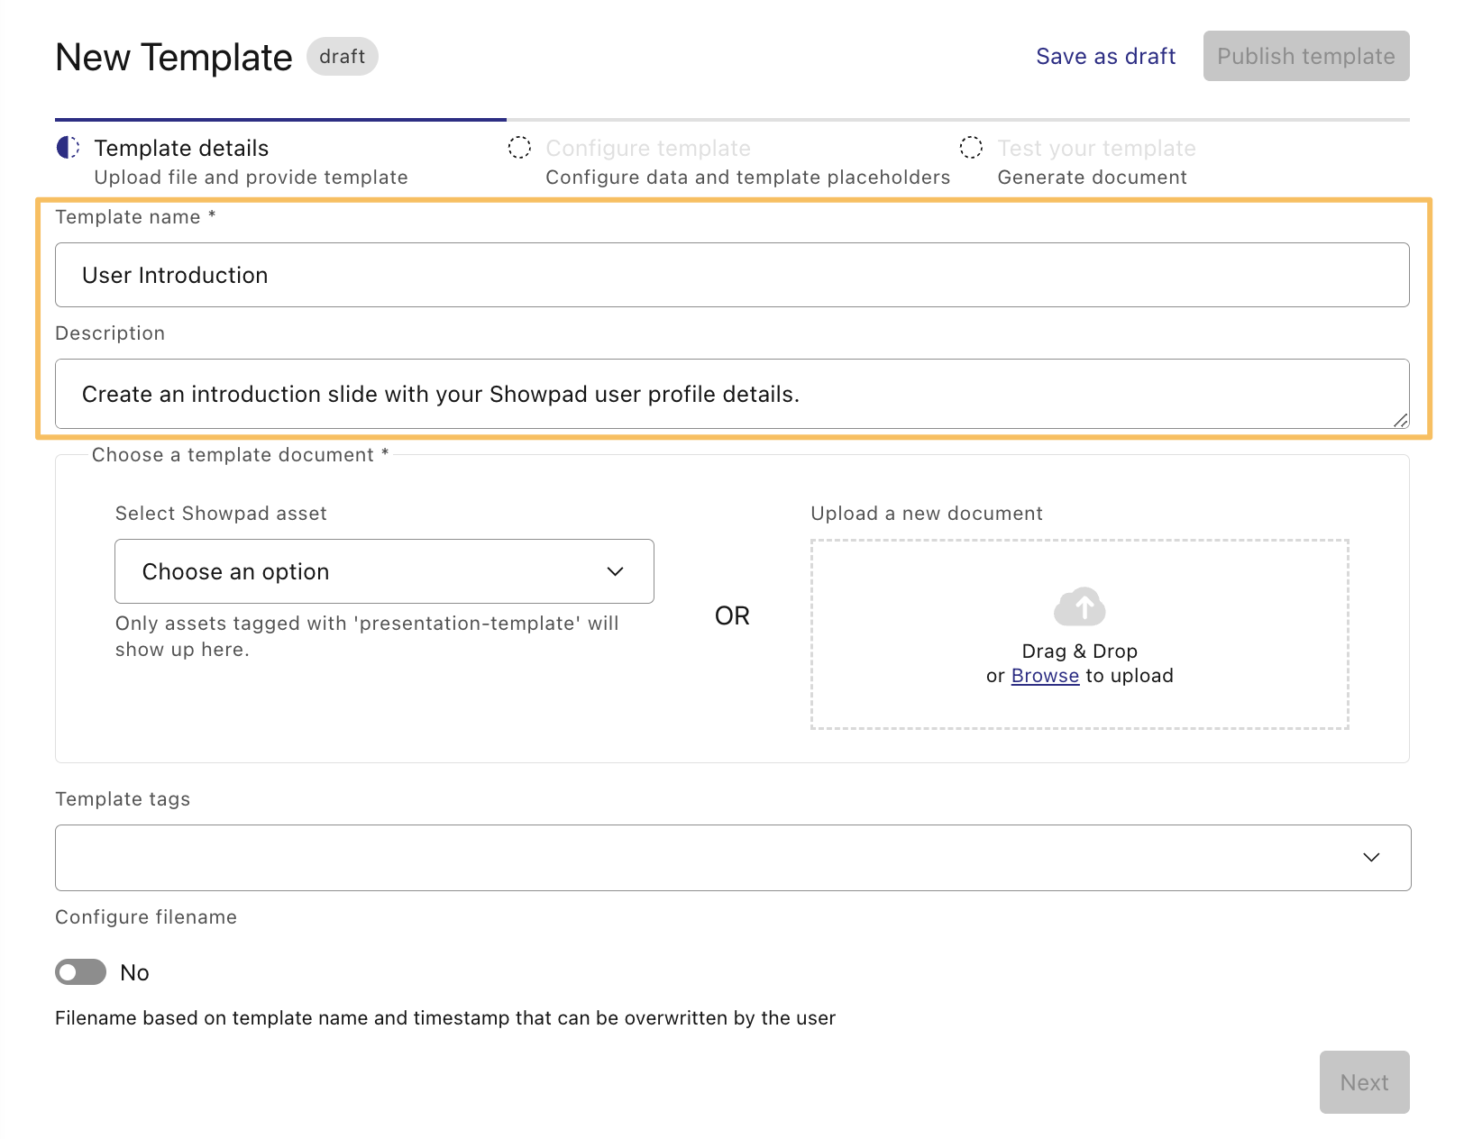This screenshot has height=1139, width=1464.
Task: Click the 'OR' separator text
Action: 732,616
